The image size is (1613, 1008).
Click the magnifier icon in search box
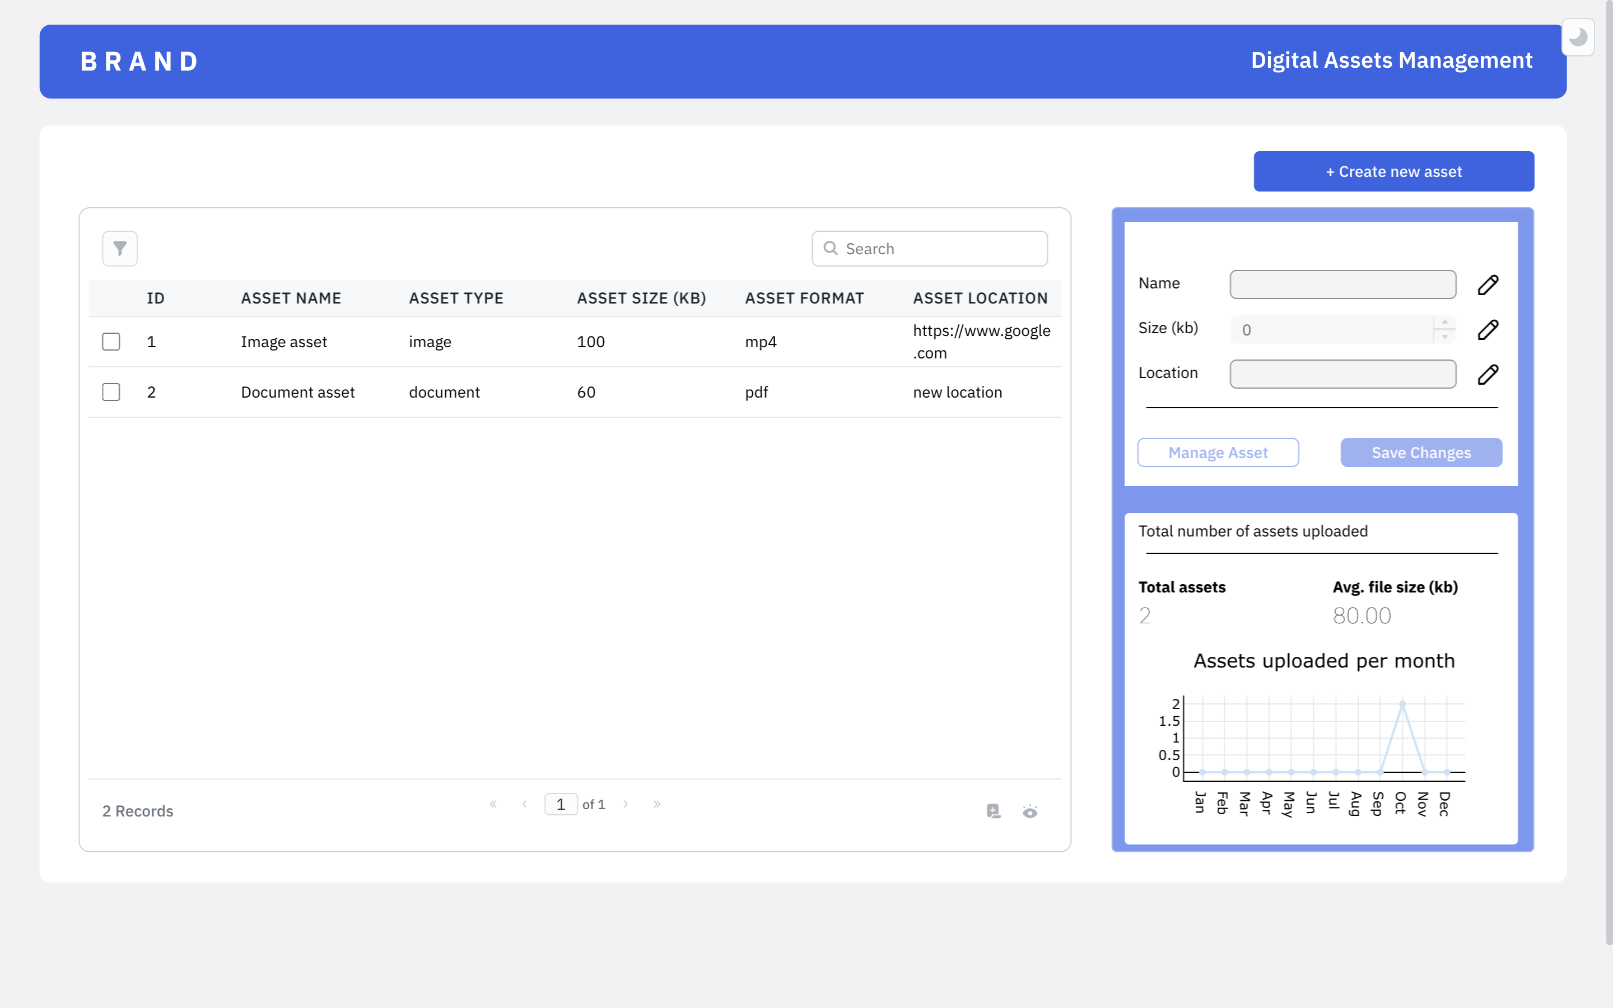click(x=831, y=248)
